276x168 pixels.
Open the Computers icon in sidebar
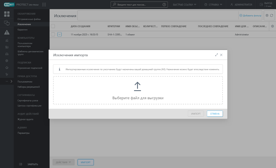coord(7,23)
